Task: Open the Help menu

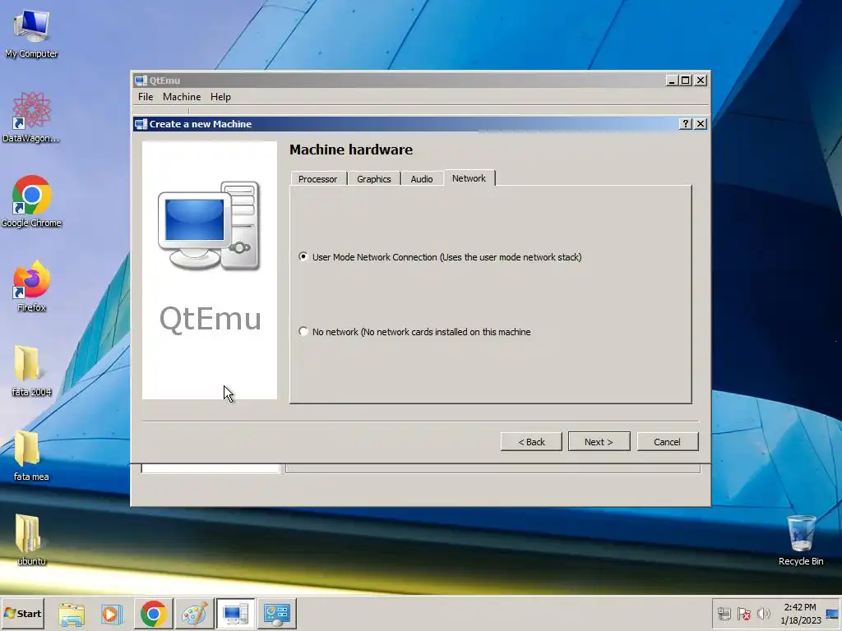Action: 220,97
